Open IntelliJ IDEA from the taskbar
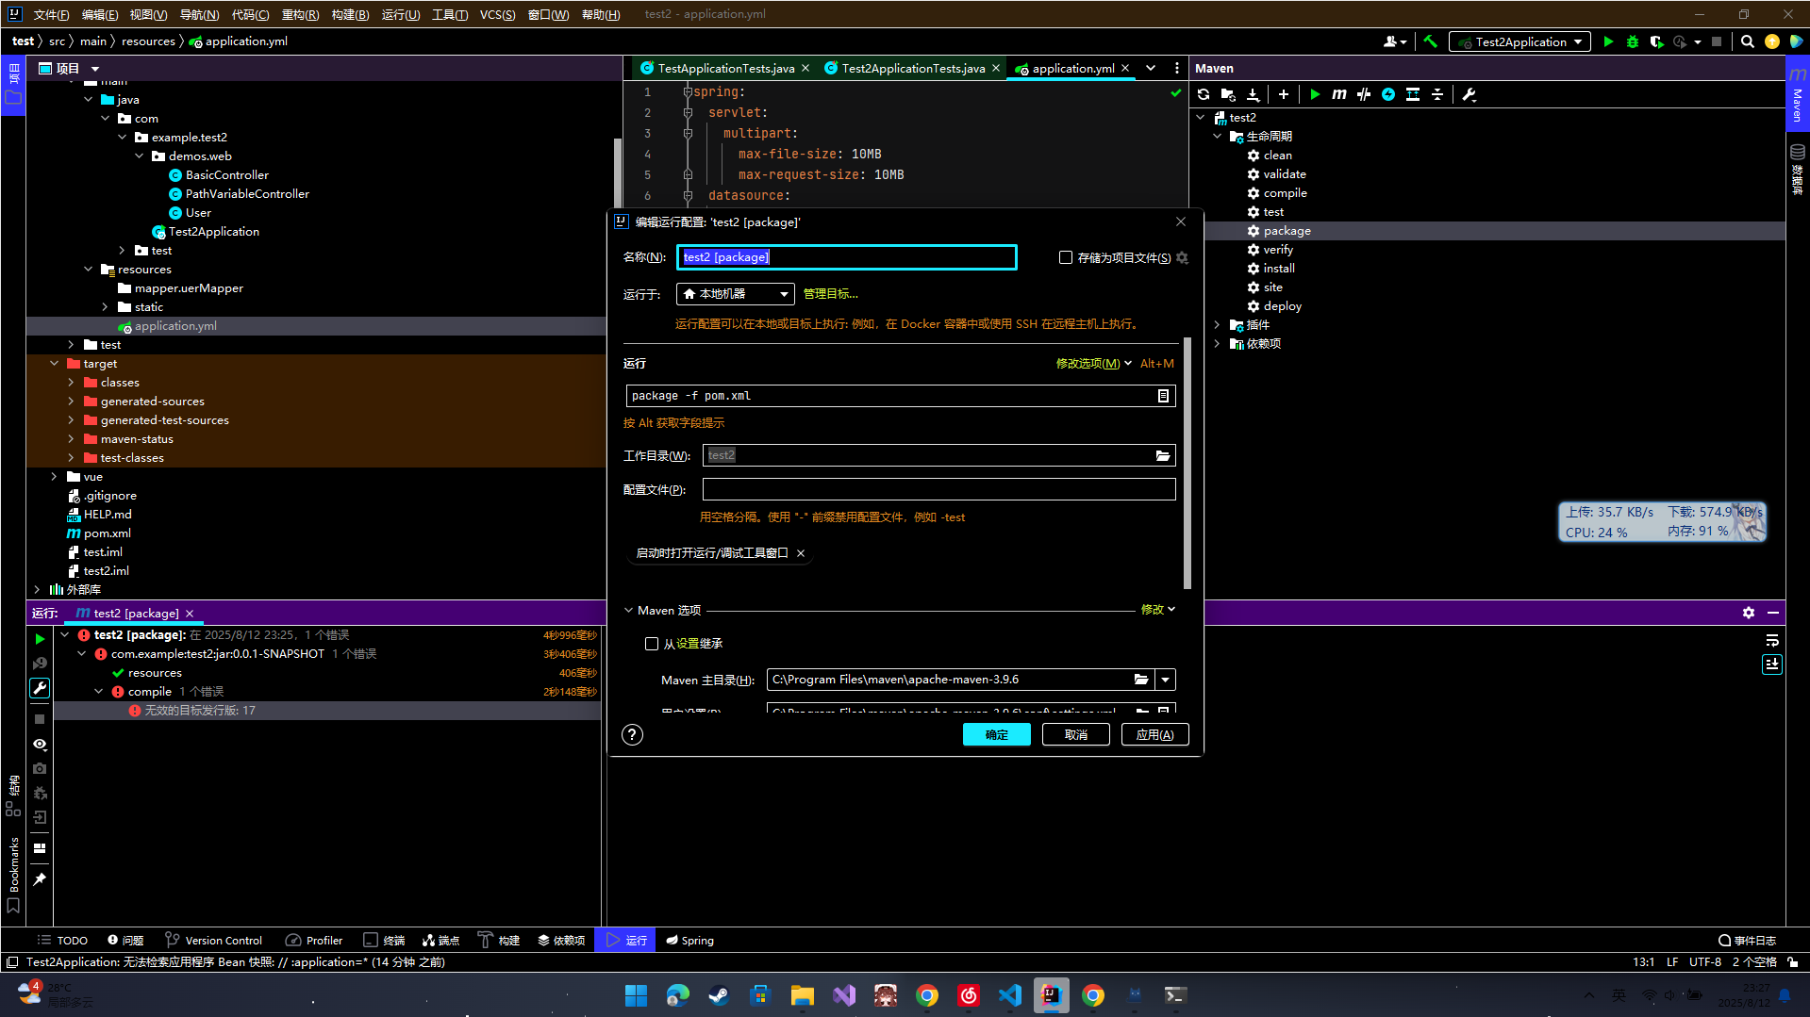 tap(1051, 995)
